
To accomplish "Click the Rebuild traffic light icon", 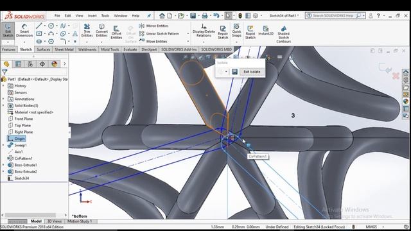I will point(240,15).
